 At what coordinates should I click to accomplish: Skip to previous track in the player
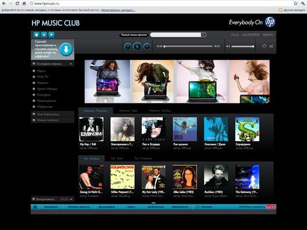point(127,46)
